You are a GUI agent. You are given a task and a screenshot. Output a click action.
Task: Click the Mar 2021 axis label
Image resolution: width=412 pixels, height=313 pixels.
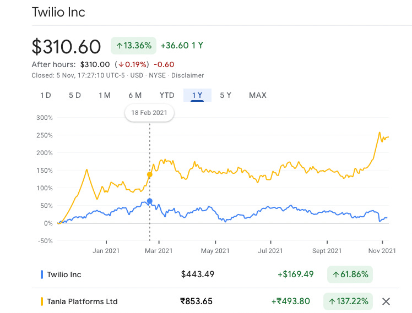(x=159, y=251)
